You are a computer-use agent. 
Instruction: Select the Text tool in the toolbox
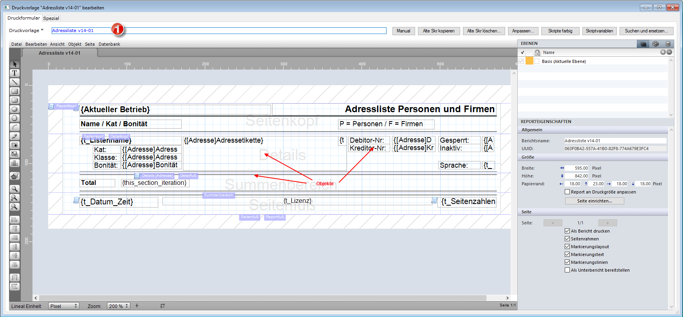(x=14, y=73)
